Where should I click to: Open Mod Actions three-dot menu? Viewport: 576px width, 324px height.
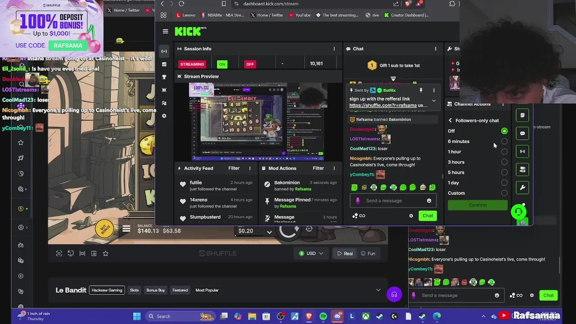334,168
